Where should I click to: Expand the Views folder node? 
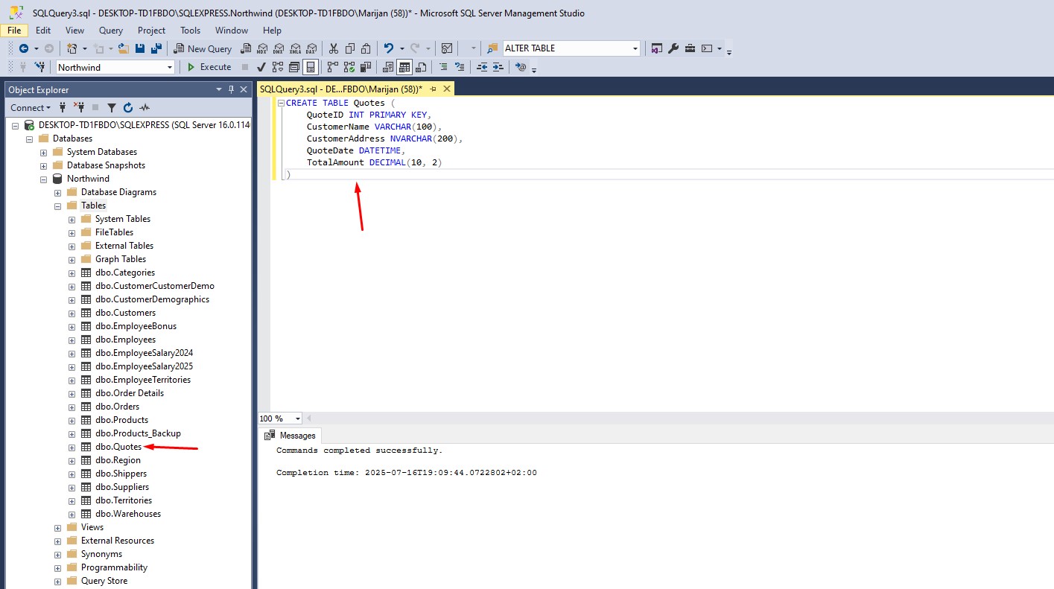click(x=57, y=527)
